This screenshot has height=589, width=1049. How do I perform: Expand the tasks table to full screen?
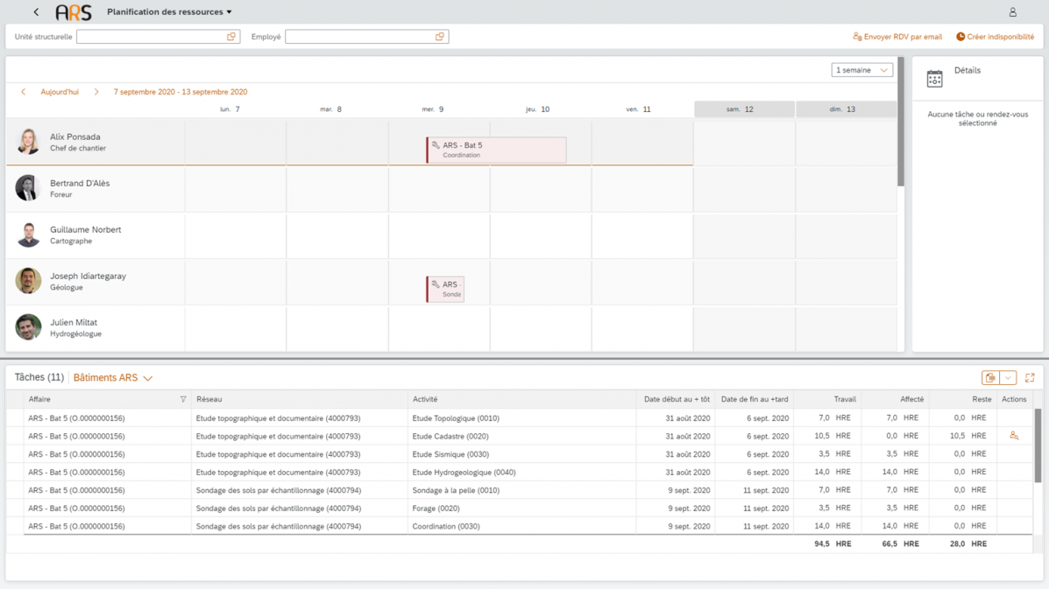tap(1030, 378)
